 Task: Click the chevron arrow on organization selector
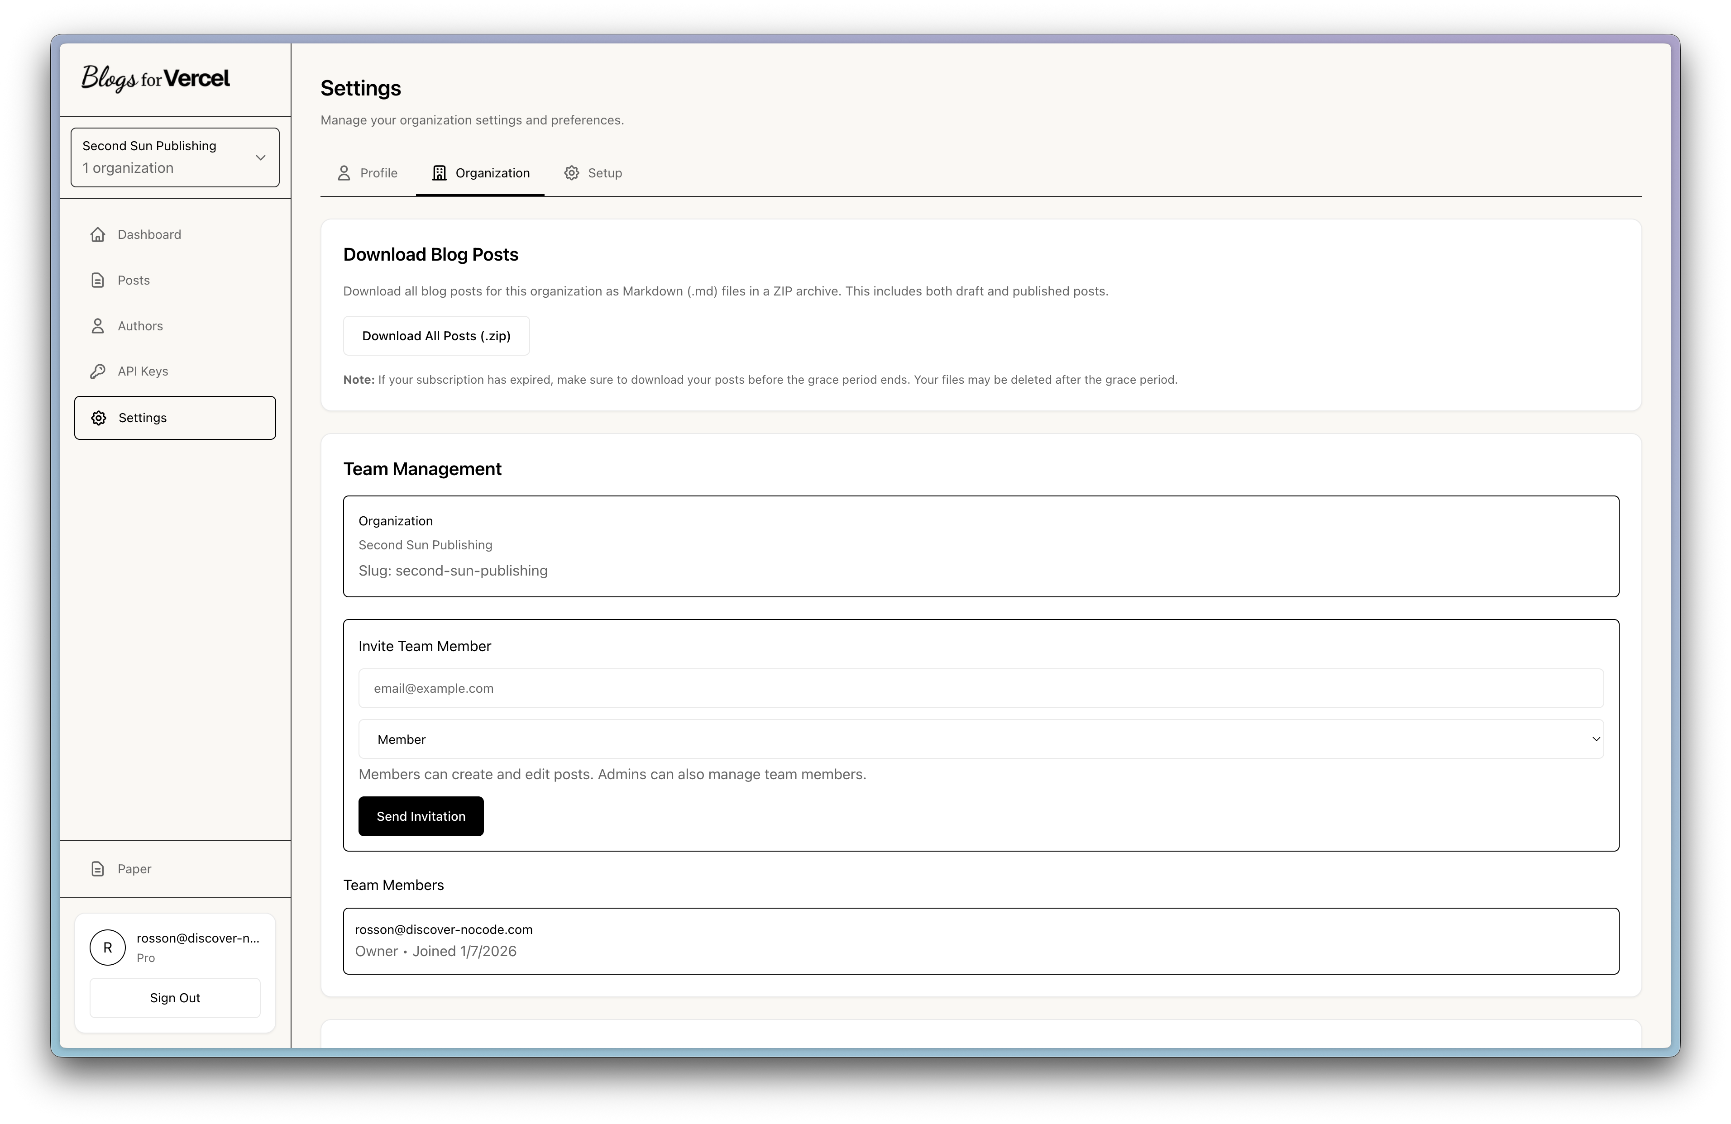click(260, 158)
